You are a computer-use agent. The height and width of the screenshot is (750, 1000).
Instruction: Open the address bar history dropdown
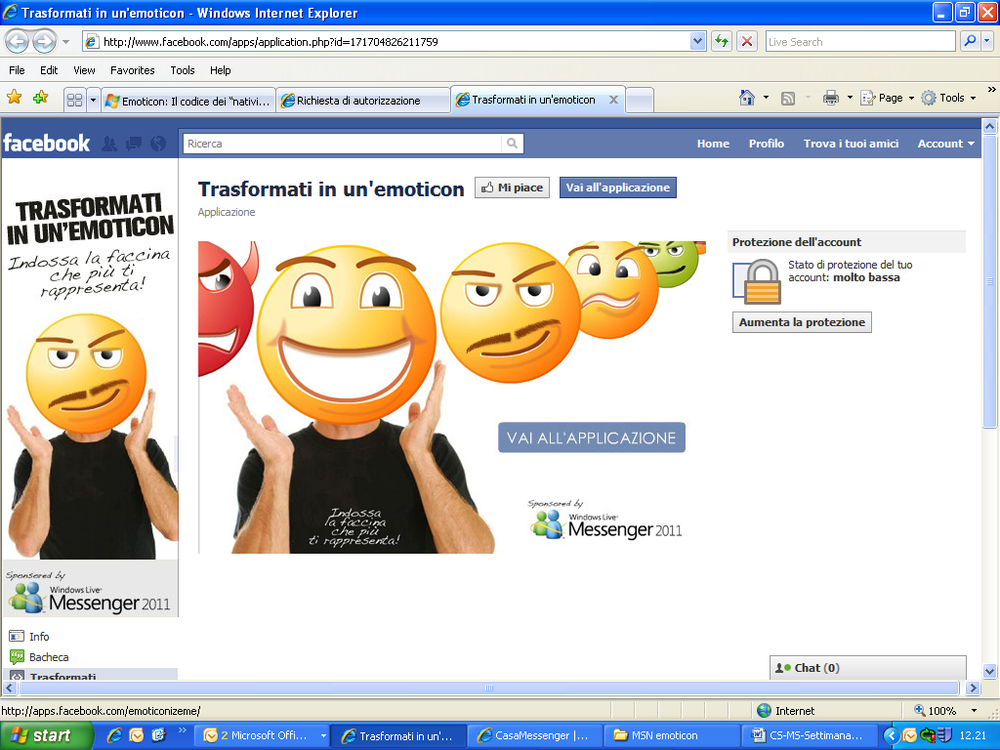pyautogui.click(x=697, y=41)
